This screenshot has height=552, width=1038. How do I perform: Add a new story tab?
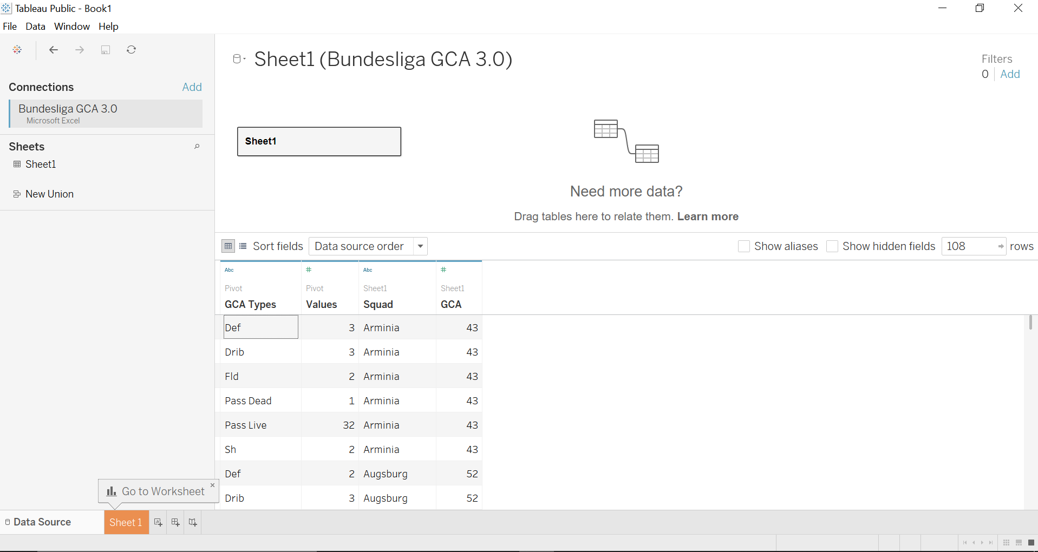pyautogui.click(x=193, y=522)
